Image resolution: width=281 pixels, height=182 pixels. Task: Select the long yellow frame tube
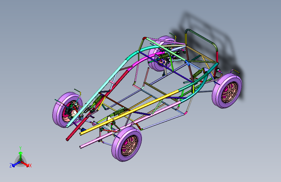[129, 112]
